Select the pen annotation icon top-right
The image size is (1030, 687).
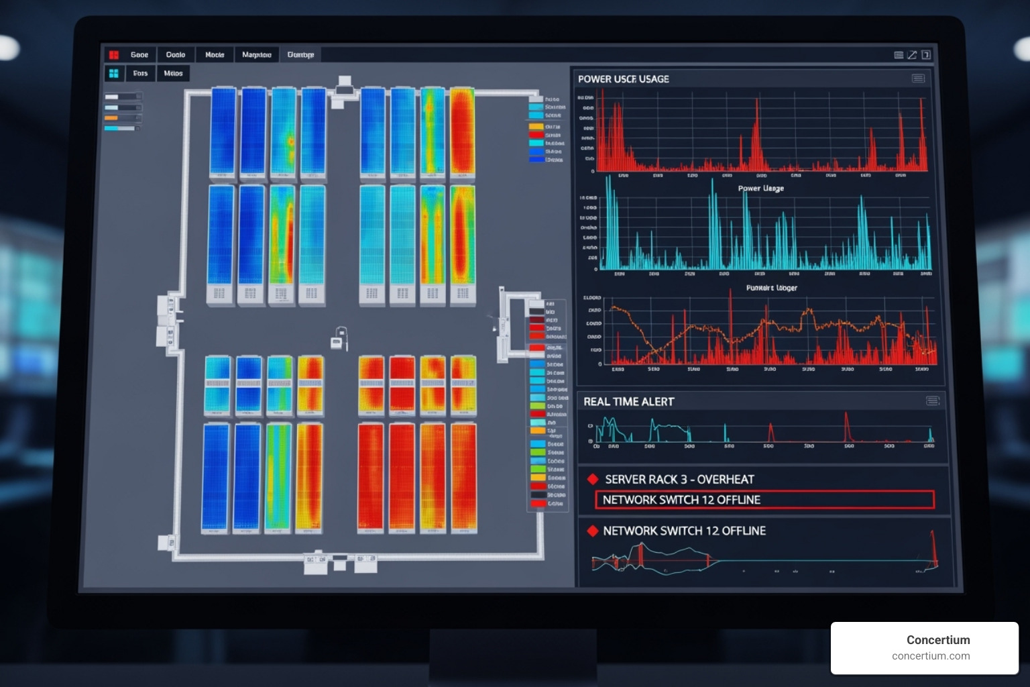[912, 55]
